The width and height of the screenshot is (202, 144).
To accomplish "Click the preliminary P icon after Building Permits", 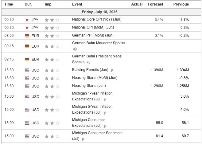I will click(112, 70).
